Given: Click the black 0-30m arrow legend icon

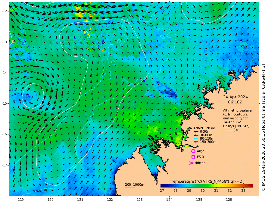Looking at the screenshot, I should click(196, 132).
